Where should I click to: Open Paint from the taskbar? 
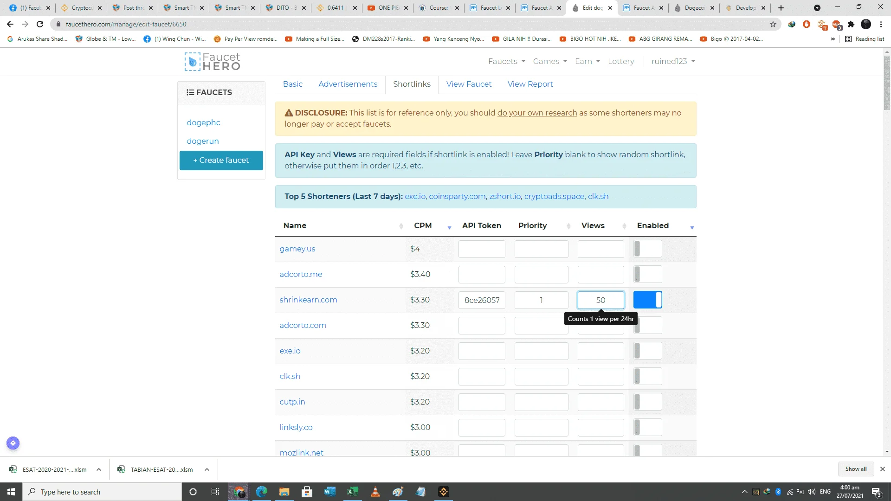[x=398, y=492]
